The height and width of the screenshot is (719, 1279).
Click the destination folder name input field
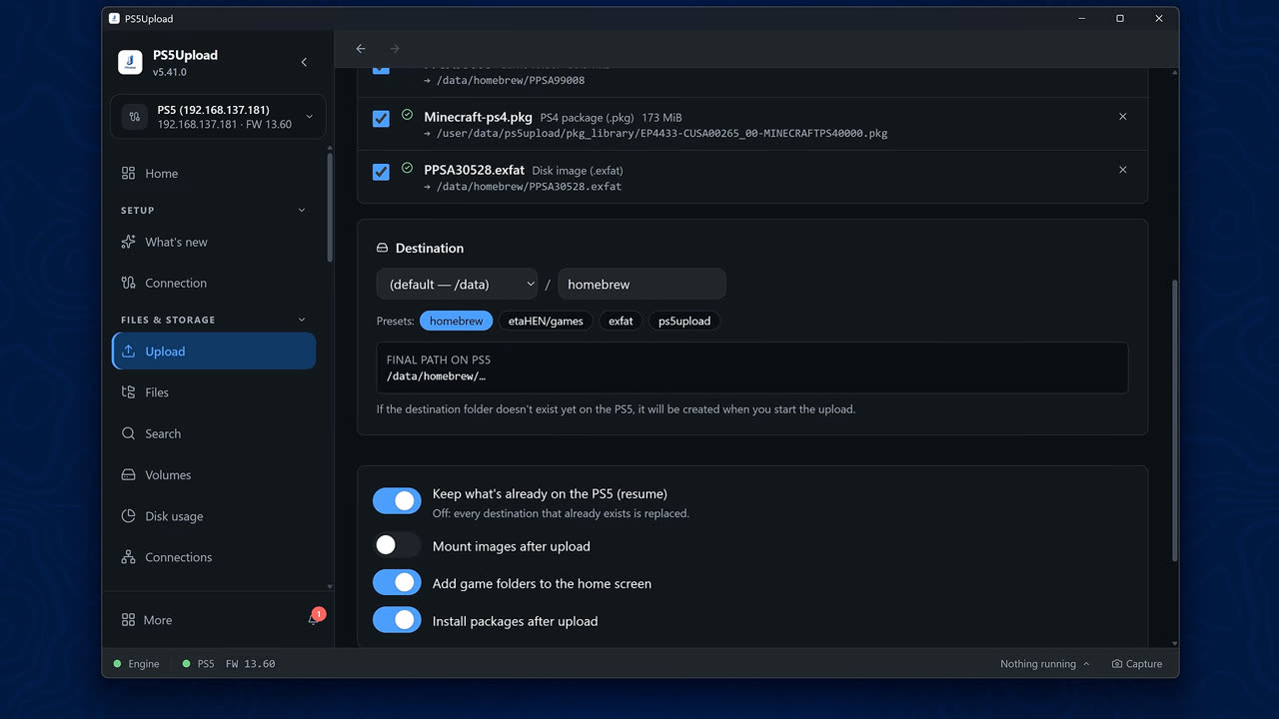point(641,284)
